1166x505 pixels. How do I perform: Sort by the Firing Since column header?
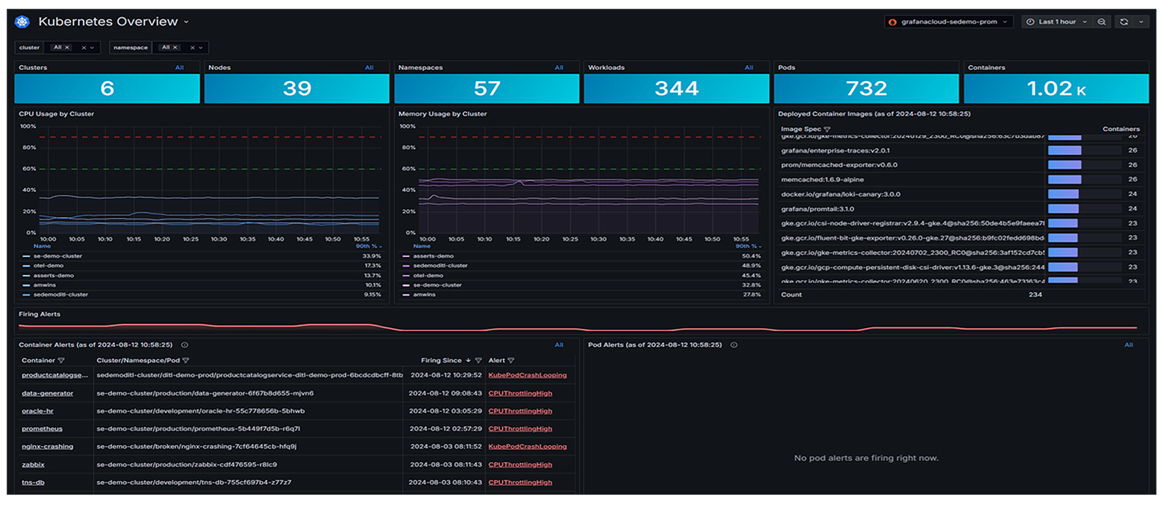pyautogui.click(x=441, y=361)
